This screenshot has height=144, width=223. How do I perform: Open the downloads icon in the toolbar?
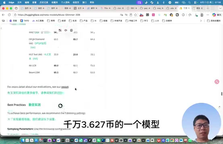click(196, 15)
